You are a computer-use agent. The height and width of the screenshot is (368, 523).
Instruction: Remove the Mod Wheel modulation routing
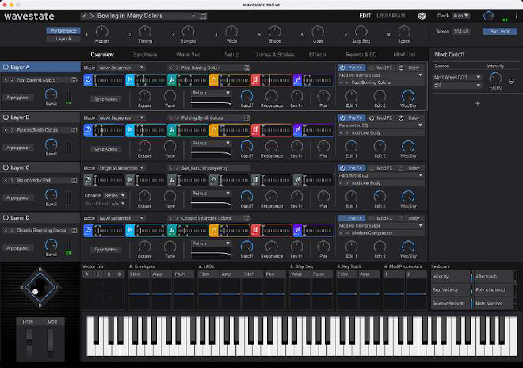coord(510,81)
